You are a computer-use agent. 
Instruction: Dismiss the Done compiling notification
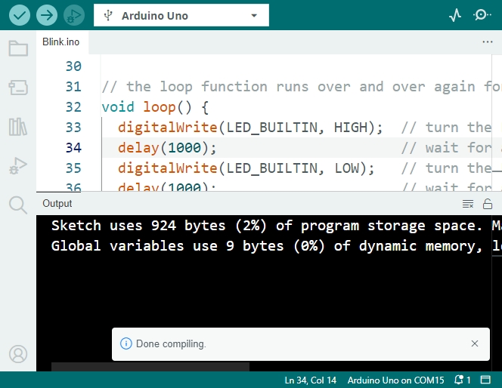tap(475, 343)
